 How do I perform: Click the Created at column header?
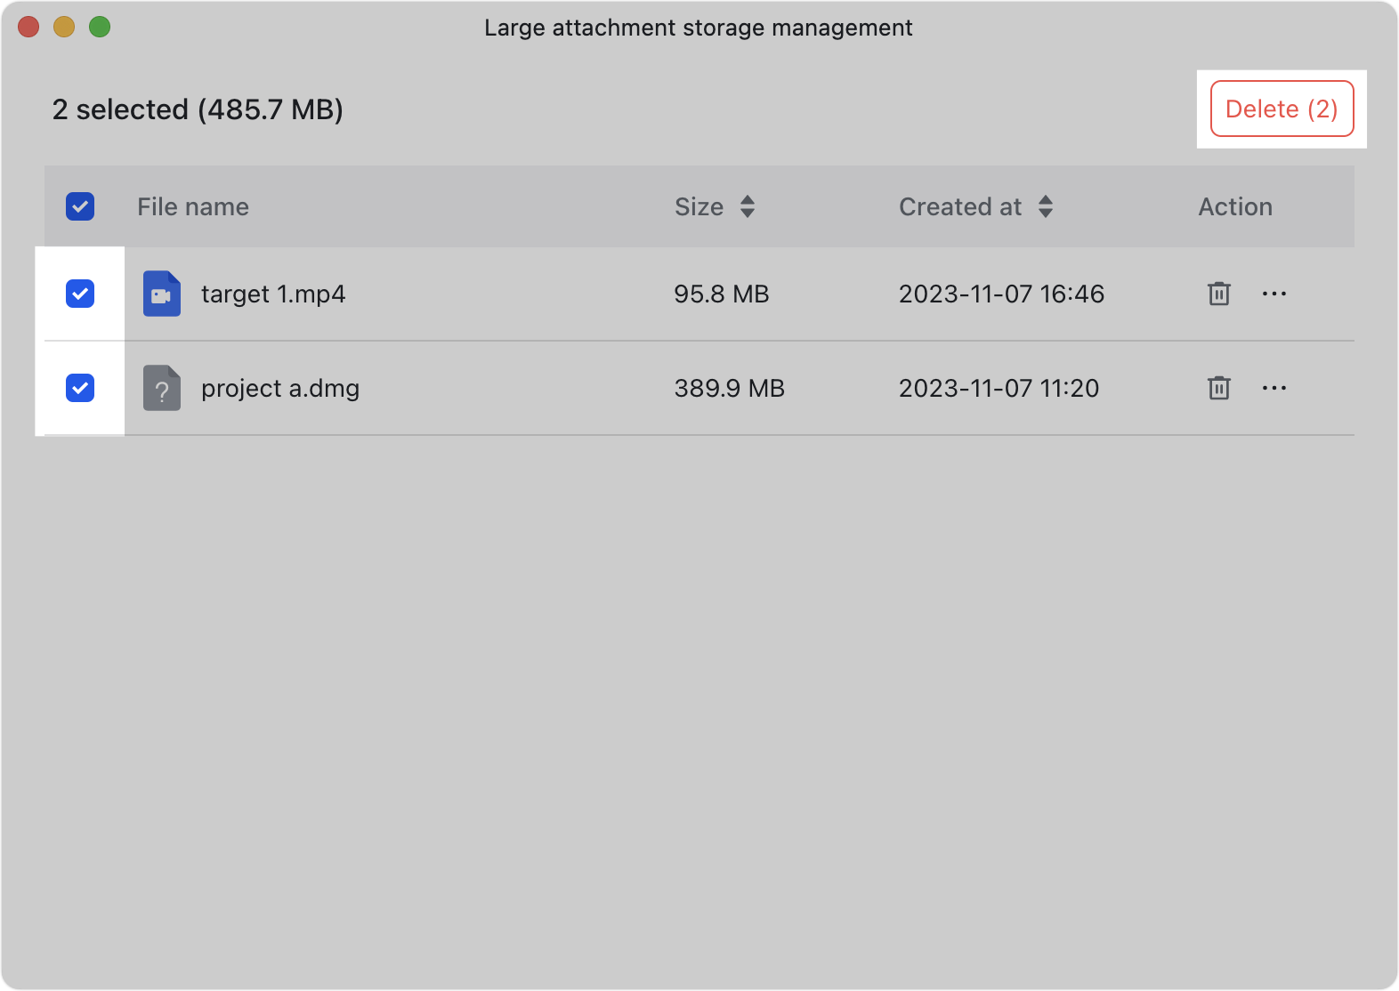pos(960,206)
